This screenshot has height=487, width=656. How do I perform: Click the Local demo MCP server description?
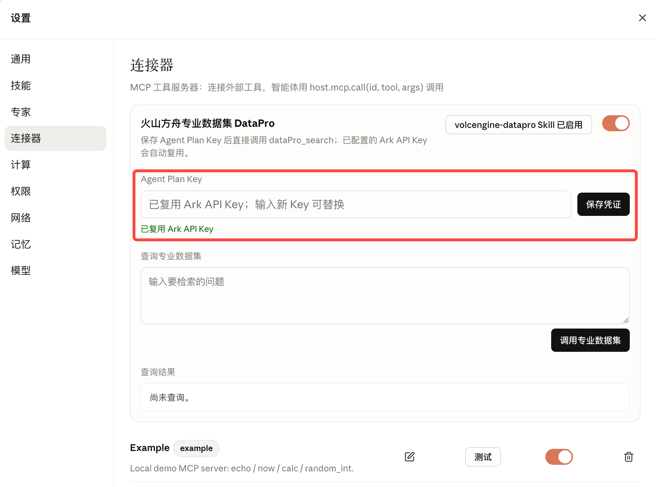pos(242,468)
